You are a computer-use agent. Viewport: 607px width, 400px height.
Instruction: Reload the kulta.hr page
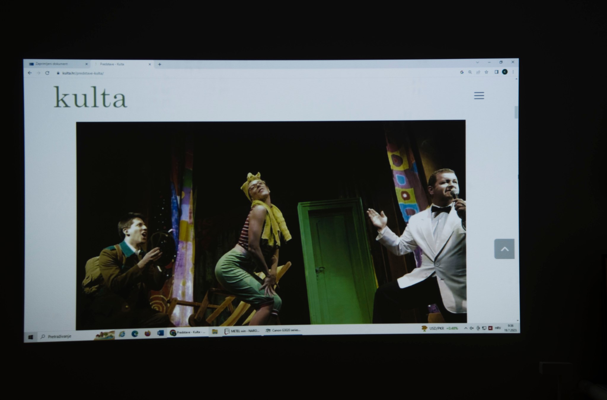click(x=47, y=73)
